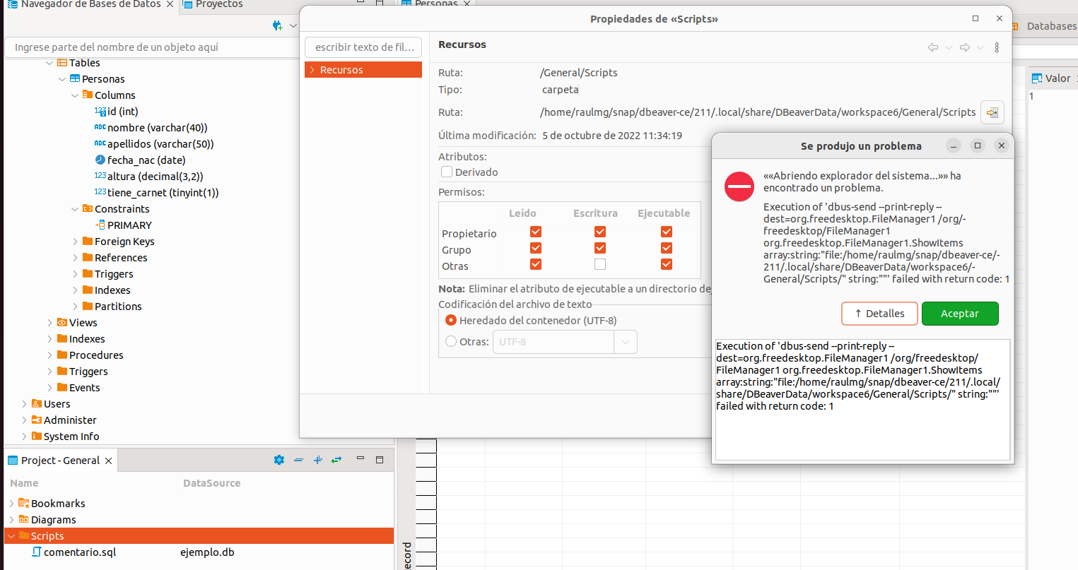Click the forward navigation arrow in Propiedades
The width and height of the screenshot is (1078, 570).
click(964, 47)
